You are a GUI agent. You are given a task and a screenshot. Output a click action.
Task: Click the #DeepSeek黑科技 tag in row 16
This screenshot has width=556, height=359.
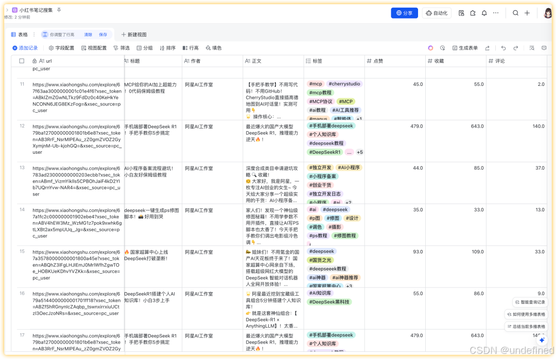pyautogui.click(x=329, y=302)
